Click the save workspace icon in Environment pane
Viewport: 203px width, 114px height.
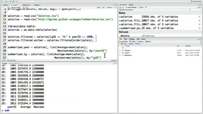click(123, 7)
